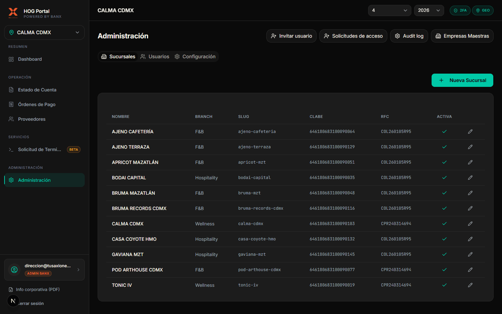The height and width of the screenshot is (314, 502).
Task: Click the Nueva Sucursal button
Action: 462,80
